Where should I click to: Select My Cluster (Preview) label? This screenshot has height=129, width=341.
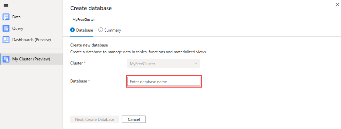click(31, 59)
